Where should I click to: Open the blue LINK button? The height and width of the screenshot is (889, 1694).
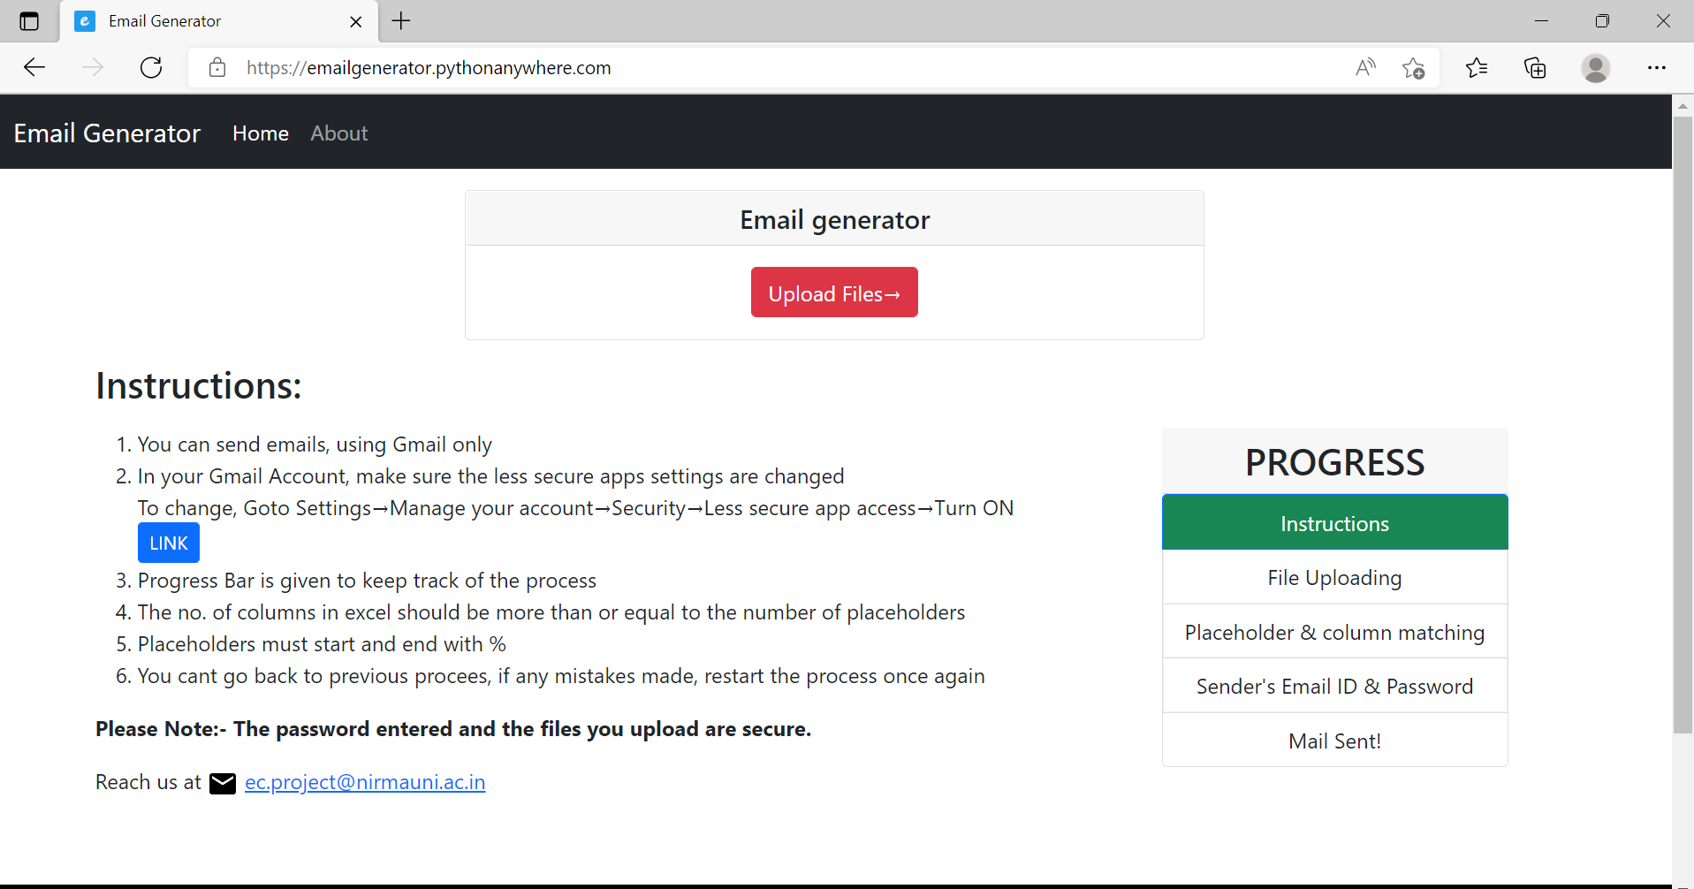[169, 543]
